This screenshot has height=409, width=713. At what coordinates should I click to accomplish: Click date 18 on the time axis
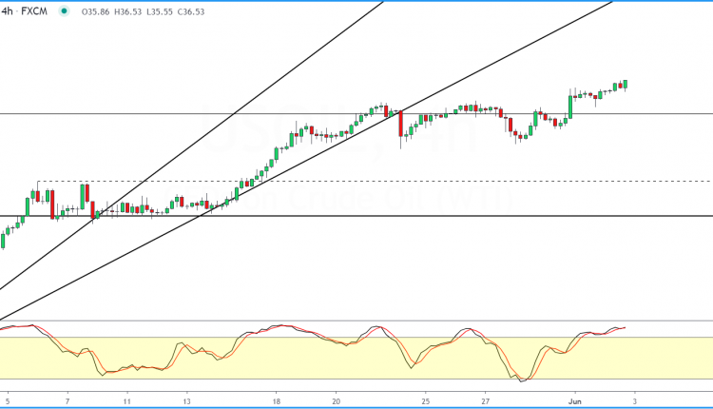point(276,401)
